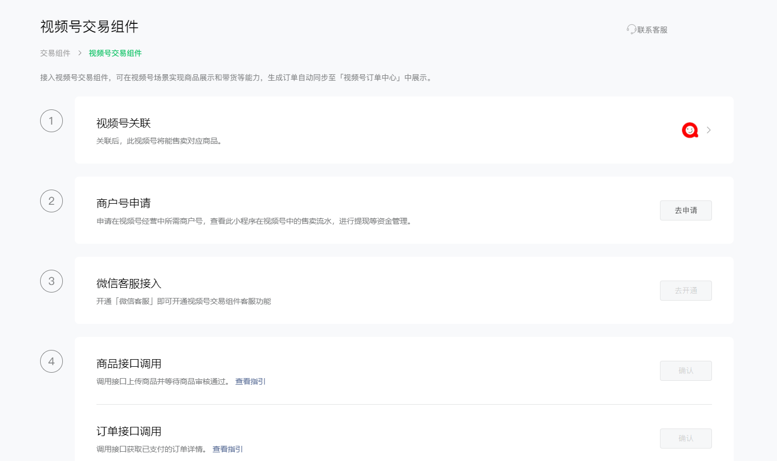Click the description 开通「微信客服」即可开通
Screen dimensions: 777x461
pyautogui.click(x=184, y=301)
